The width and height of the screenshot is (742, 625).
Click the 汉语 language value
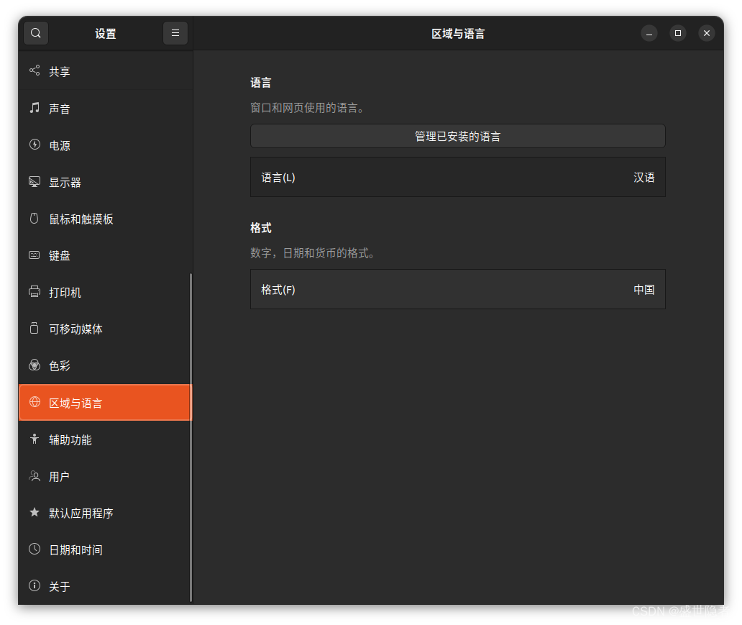643,177
